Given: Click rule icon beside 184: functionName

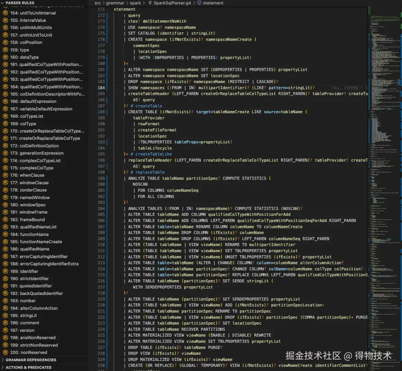Looking at the screenshot, I should pos(5,235).
